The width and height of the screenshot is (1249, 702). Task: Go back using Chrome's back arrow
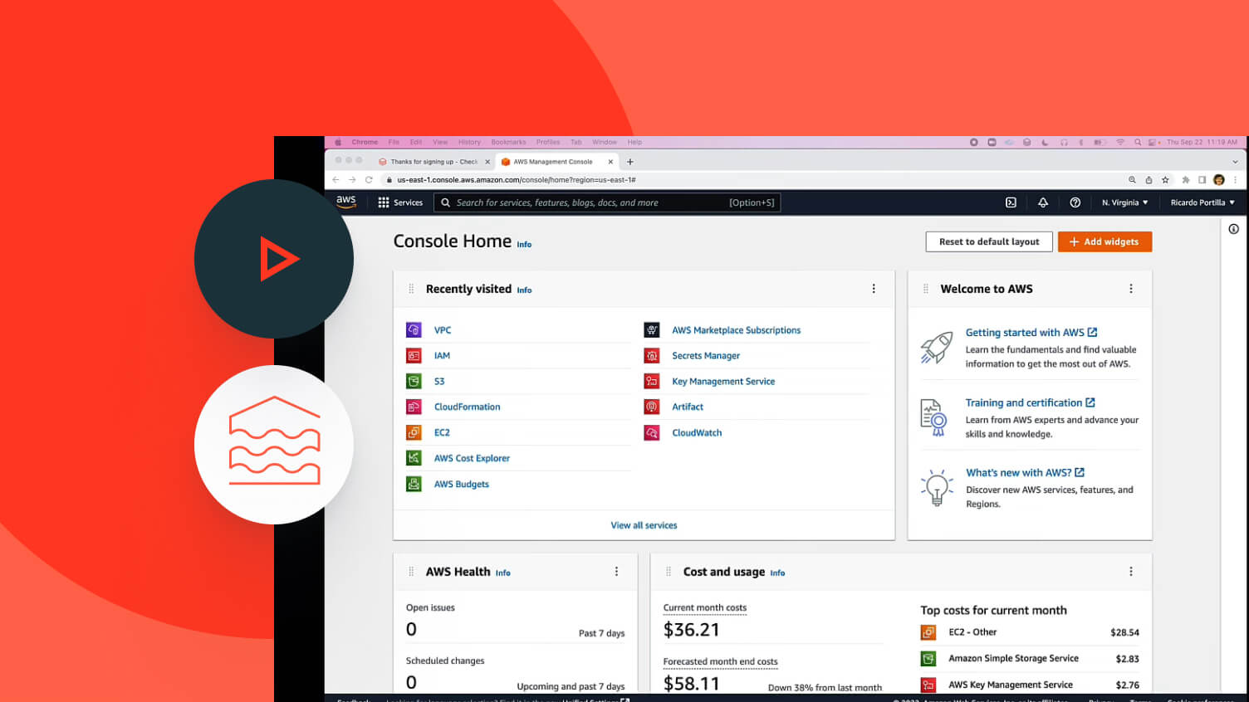click(336, 180)
